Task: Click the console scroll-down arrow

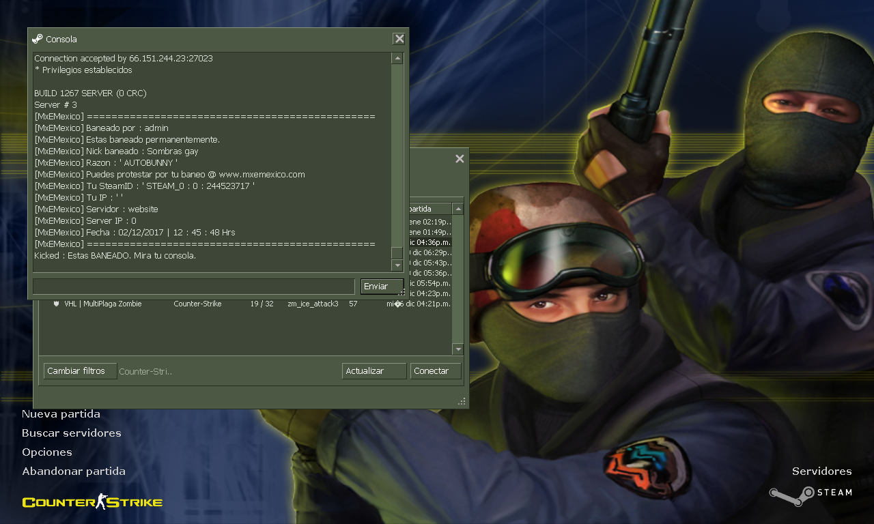Action: tap(397, 265)
